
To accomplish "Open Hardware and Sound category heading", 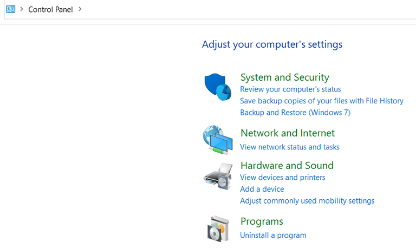I will [x=287, y=165].
